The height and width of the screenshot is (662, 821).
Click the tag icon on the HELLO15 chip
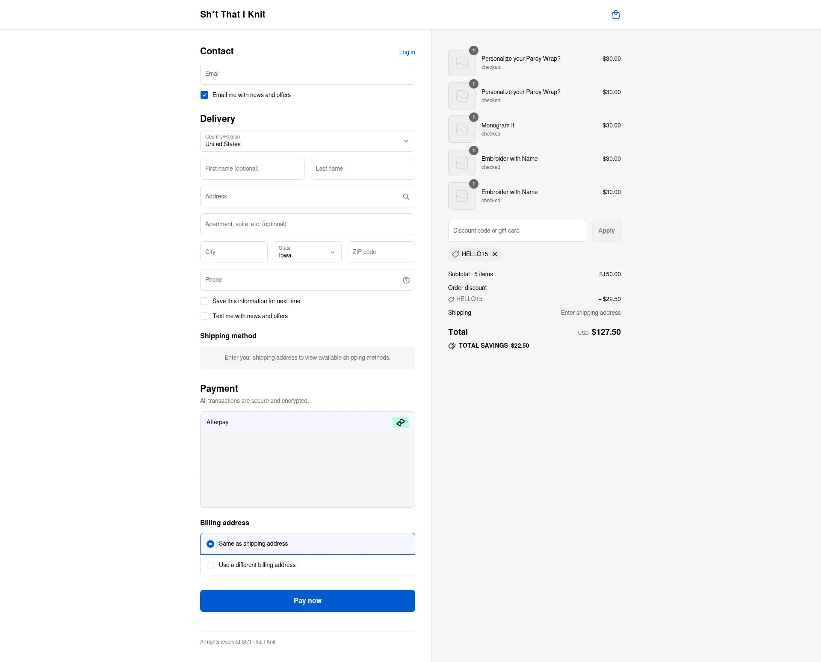(x=456, y=254)
